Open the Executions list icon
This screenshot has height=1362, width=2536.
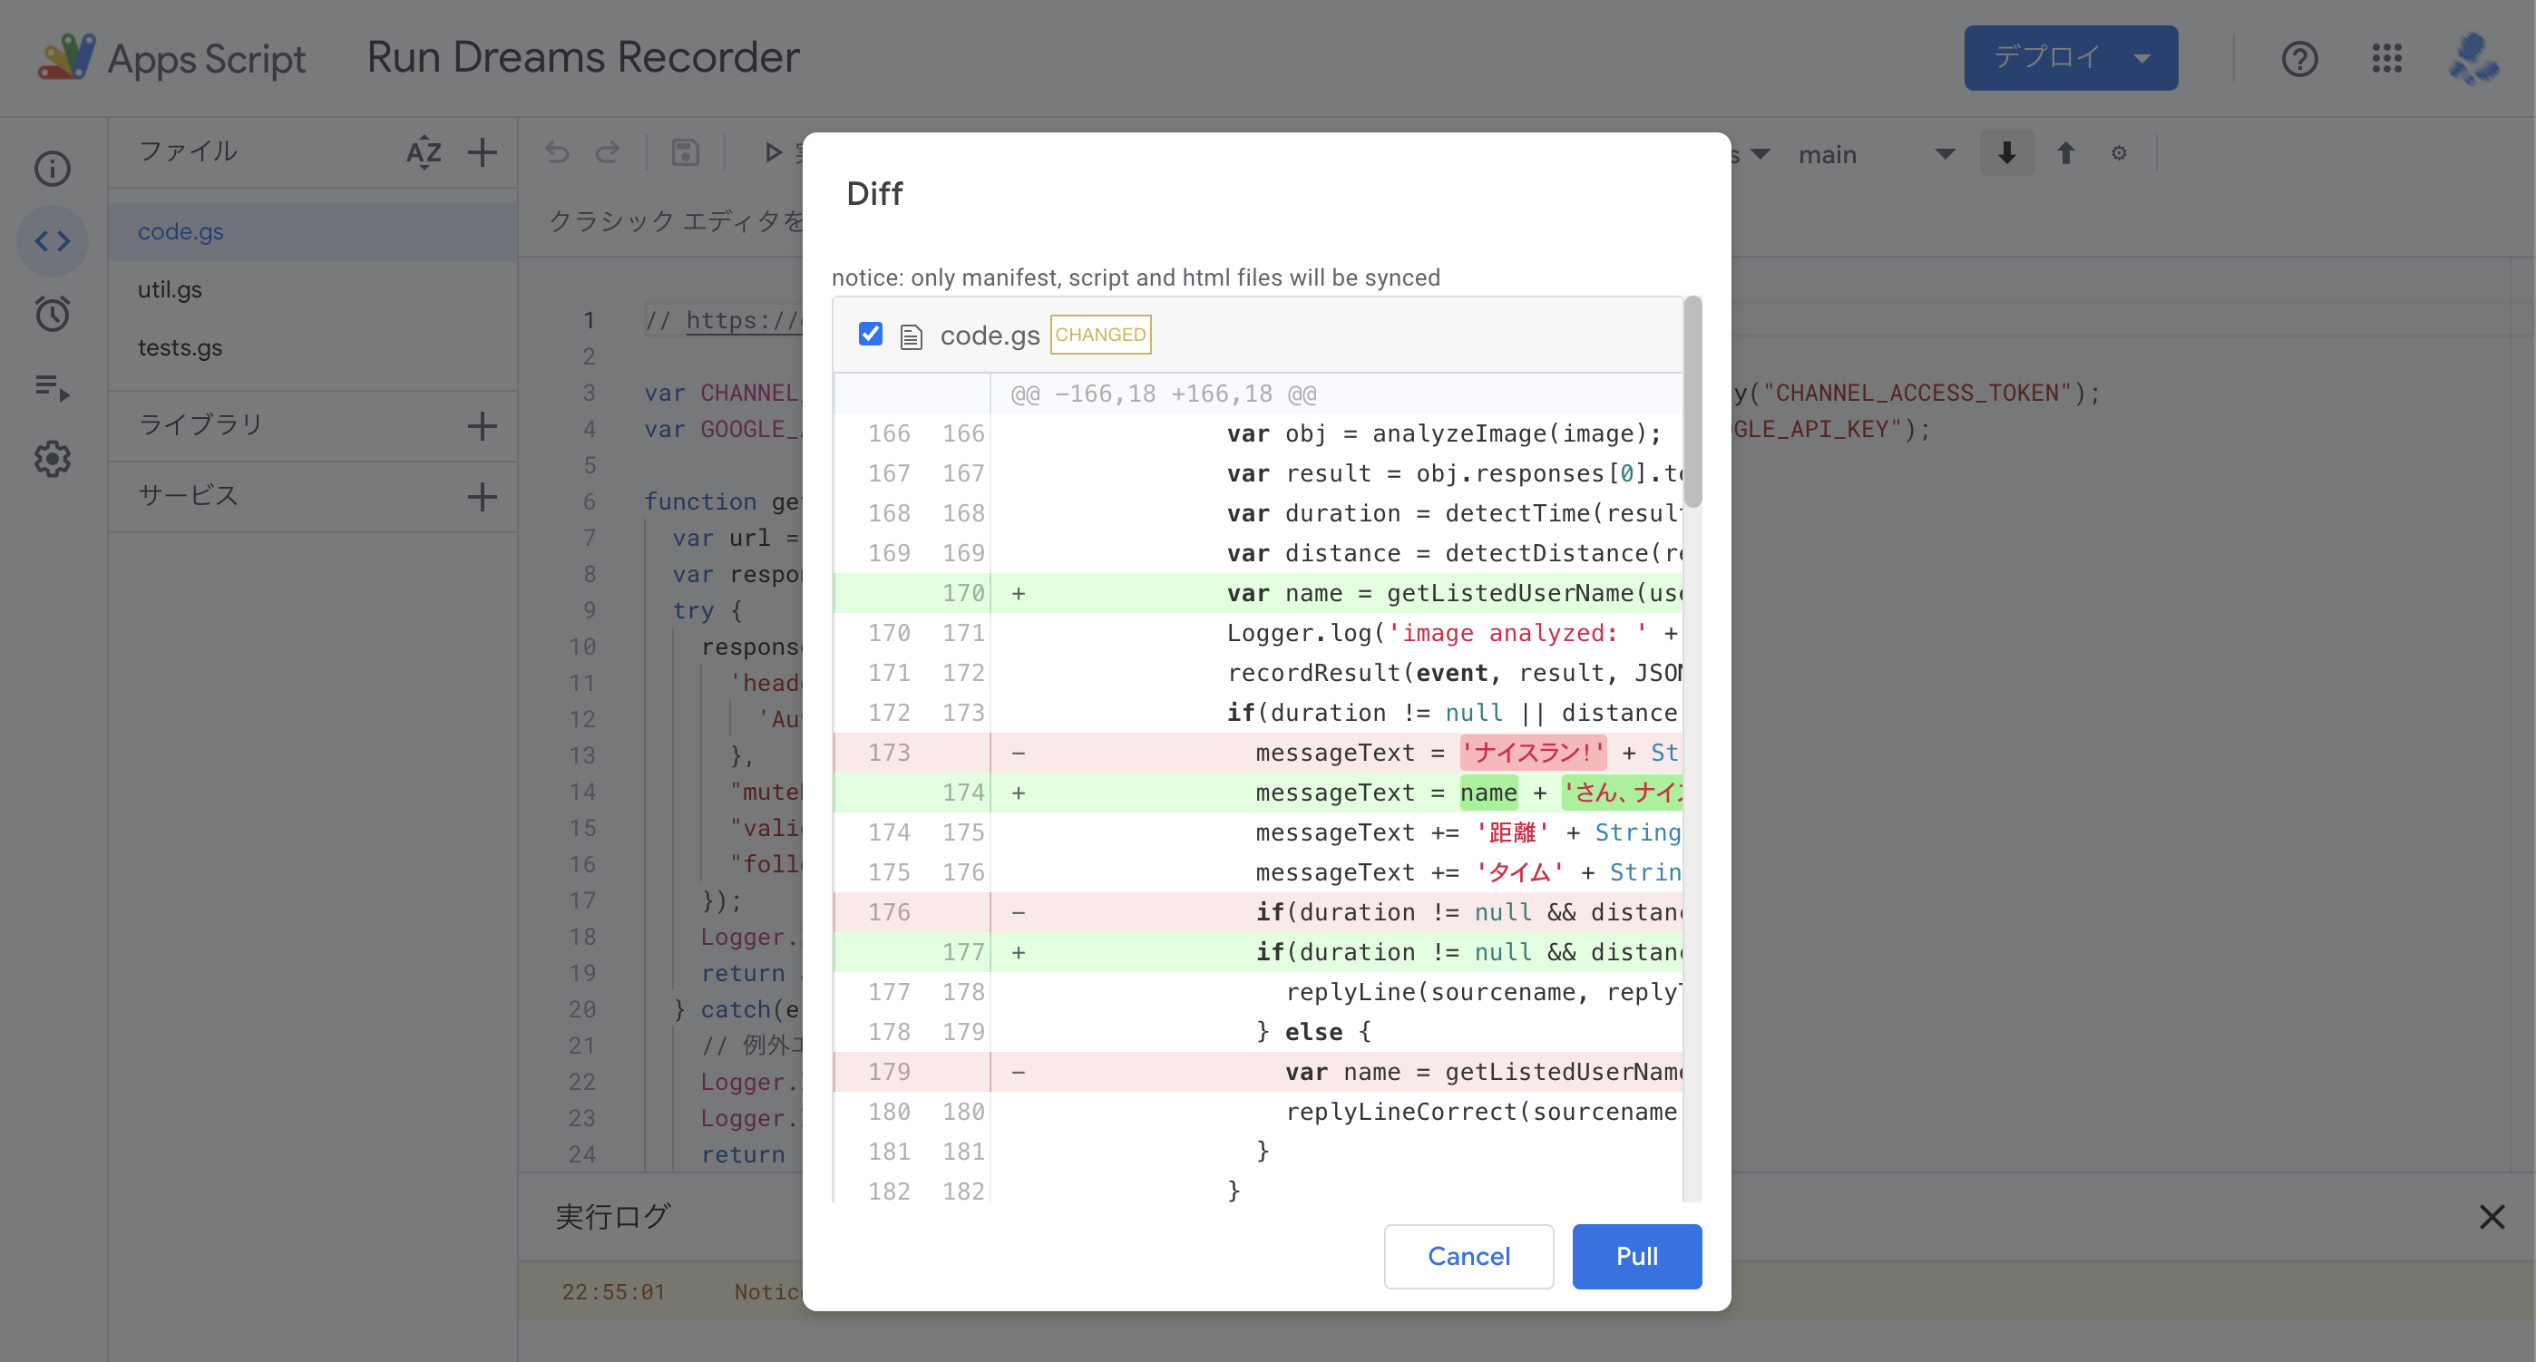[x=53, y=387]
